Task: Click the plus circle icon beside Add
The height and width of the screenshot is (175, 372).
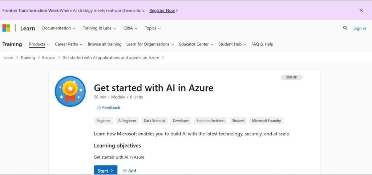Action: [125, 171]
